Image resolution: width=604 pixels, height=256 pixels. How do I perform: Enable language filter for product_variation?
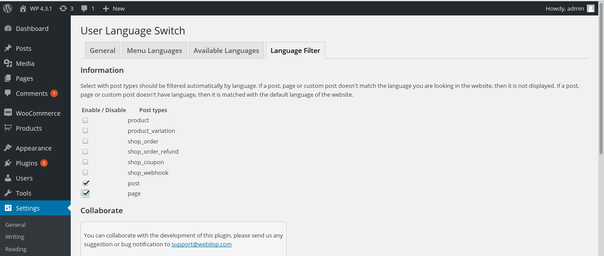click(85, 131)
